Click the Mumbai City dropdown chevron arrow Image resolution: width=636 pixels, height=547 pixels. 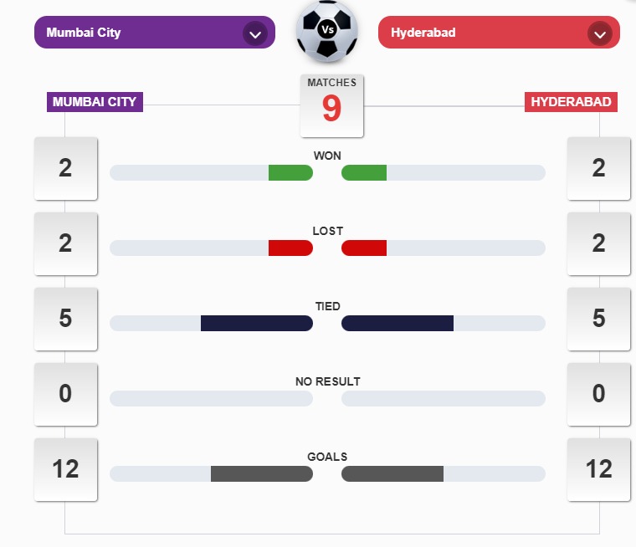pos(254,33)
